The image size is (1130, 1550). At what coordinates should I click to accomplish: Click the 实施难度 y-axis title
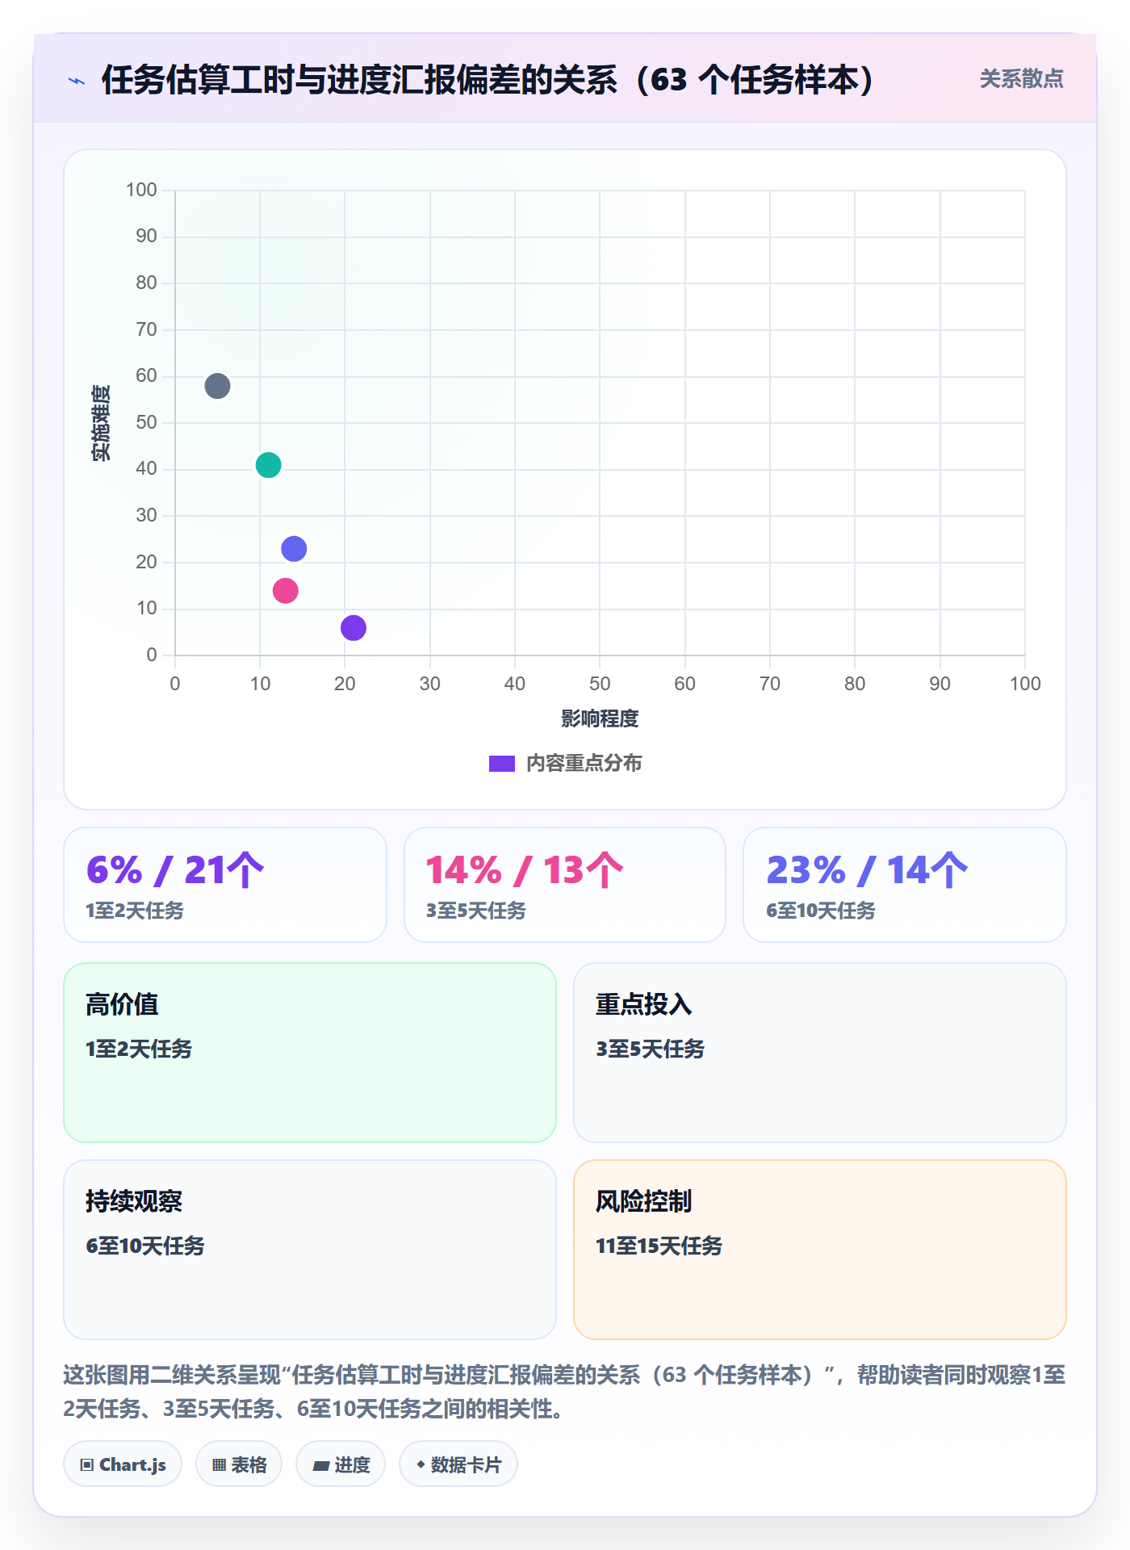(101, 423)
